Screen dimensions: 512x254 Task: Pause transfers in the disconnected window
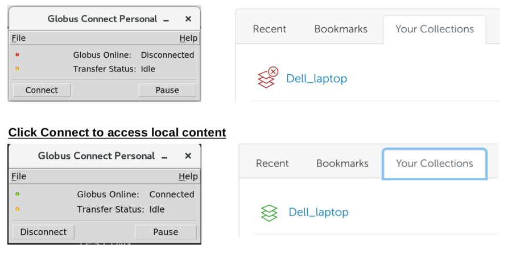coord(167,90)
